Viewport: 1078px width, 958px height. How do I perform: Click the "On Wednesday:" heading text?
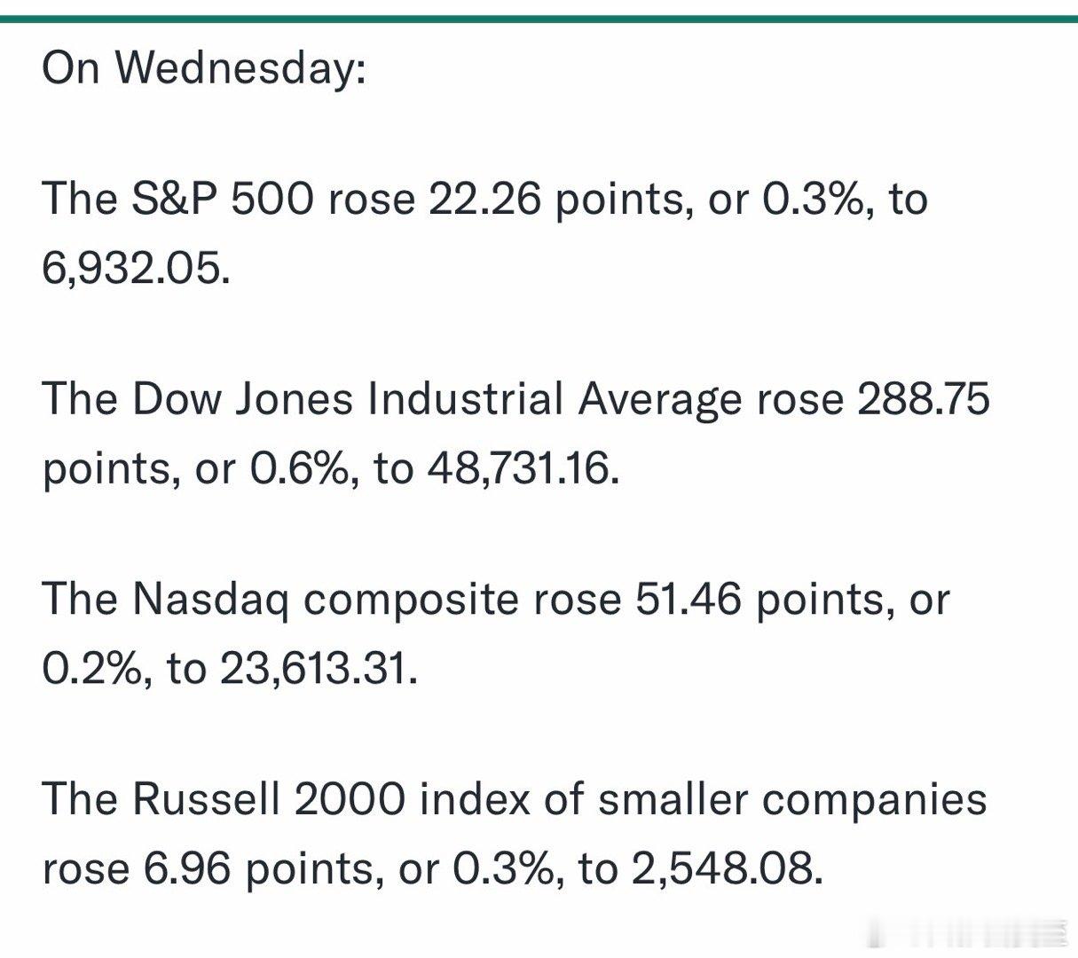tap(203, 67)
